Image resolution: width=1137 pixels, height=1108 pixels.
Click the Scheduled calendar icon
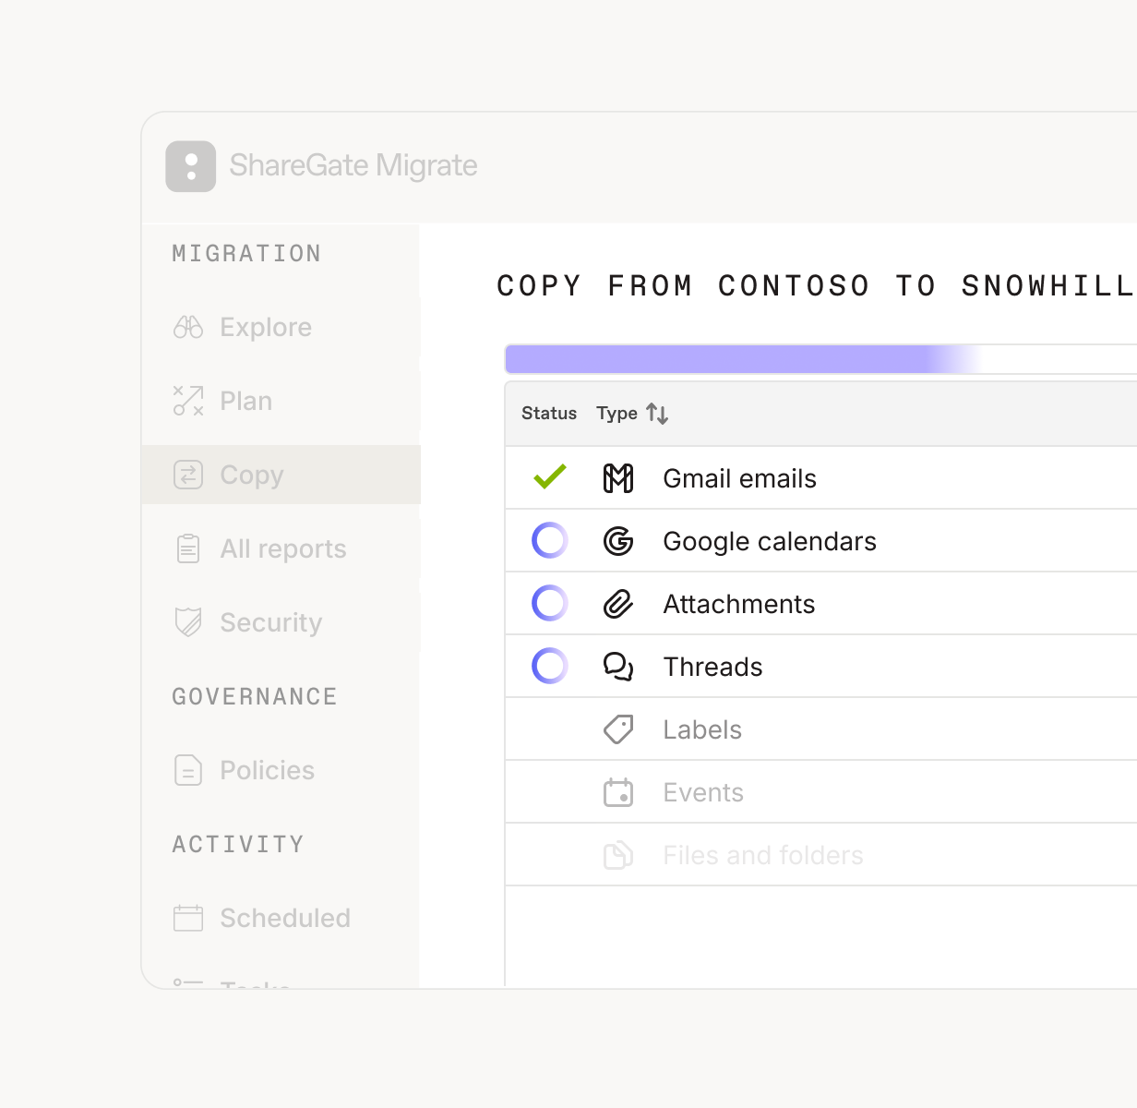pos(188,918)
